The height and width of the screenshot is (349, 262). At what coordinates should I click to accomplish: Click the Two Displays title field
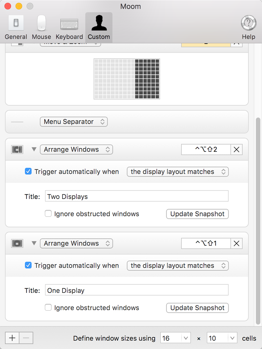tap(137, 196)
